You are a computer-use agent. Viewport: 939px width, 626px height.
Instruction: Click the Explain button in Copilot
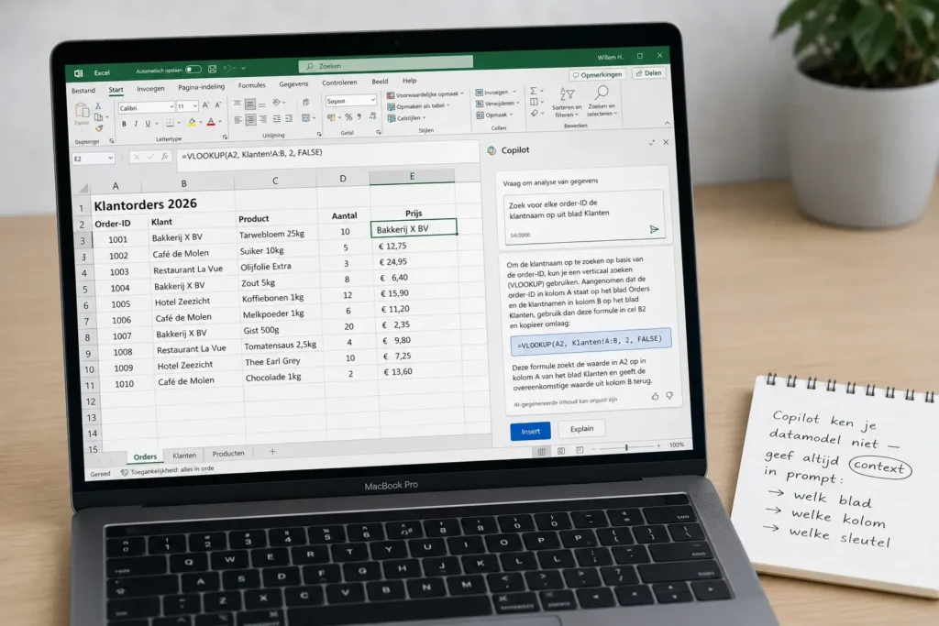[581, 429]
